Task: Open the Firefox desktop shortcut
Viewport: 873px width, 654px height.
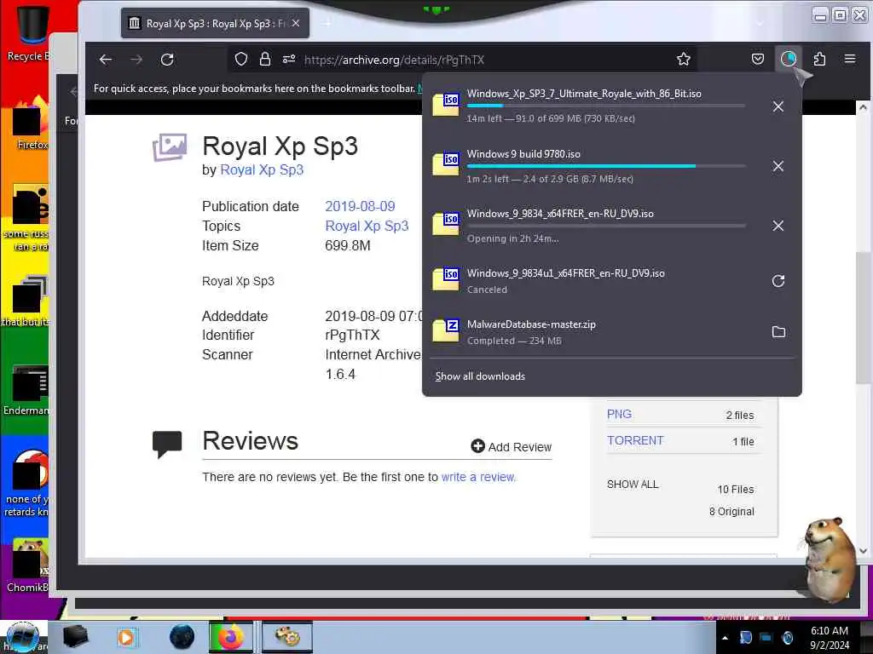Action: pyautogui.click(x=31, y=123)
